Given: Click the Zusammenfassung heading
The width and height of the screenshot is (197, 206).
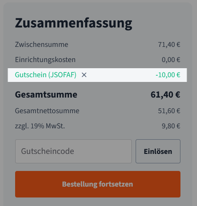Looking at the screenshot, I should coord(74,23).
